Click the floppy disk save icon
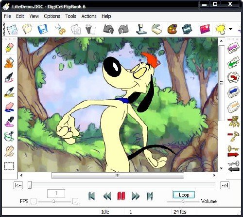 click(x=42, y=29)
